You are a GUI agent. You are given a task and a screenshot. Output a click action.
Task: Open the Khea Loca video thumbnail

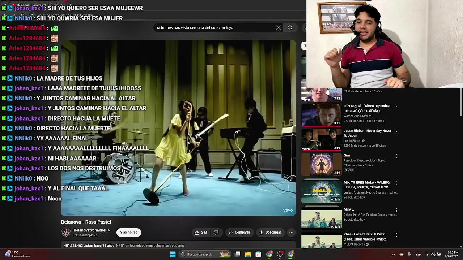pyautogui.click(x=322, y=240)
